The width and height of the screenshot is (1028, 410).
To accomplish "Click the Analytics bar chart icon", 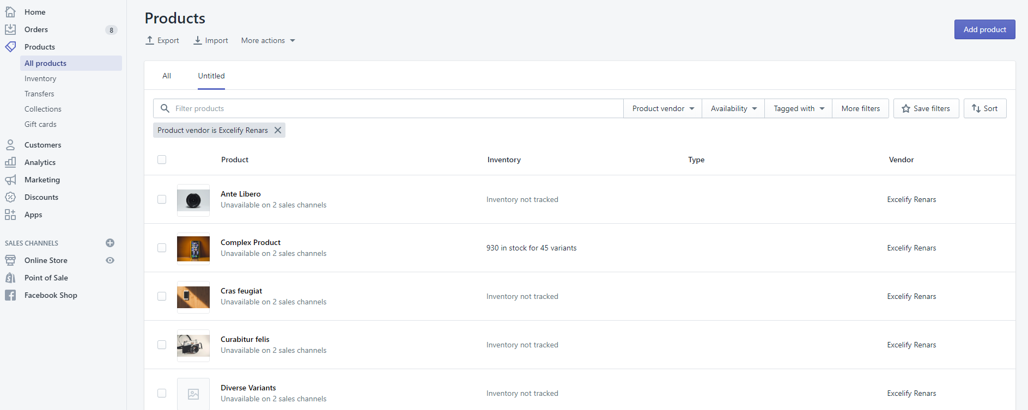I will (10, 162).
